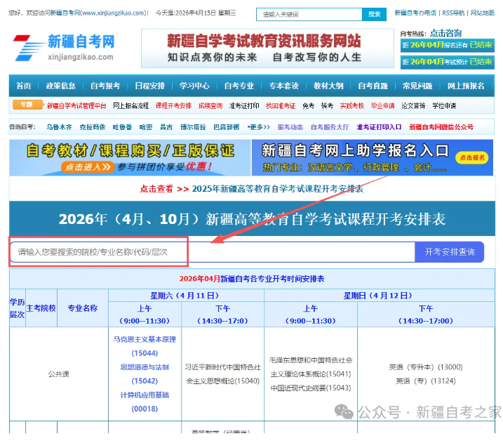Open 自考报考 navigation item
Screen dimensions: 503x441
point(105,86)
